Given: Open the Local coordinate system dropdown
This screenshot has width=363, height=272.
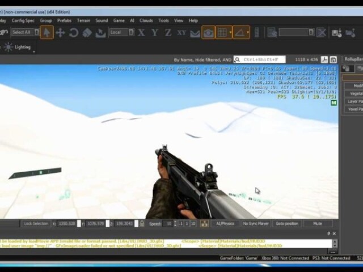Looking at the screenshot, I should (131, 32).
